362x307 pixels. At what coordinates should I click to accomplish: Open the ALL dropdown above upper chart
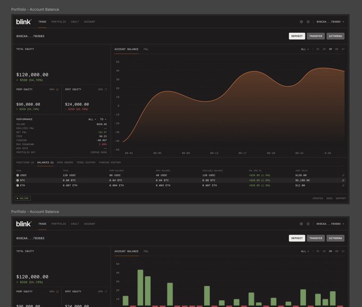click(305, 49)
